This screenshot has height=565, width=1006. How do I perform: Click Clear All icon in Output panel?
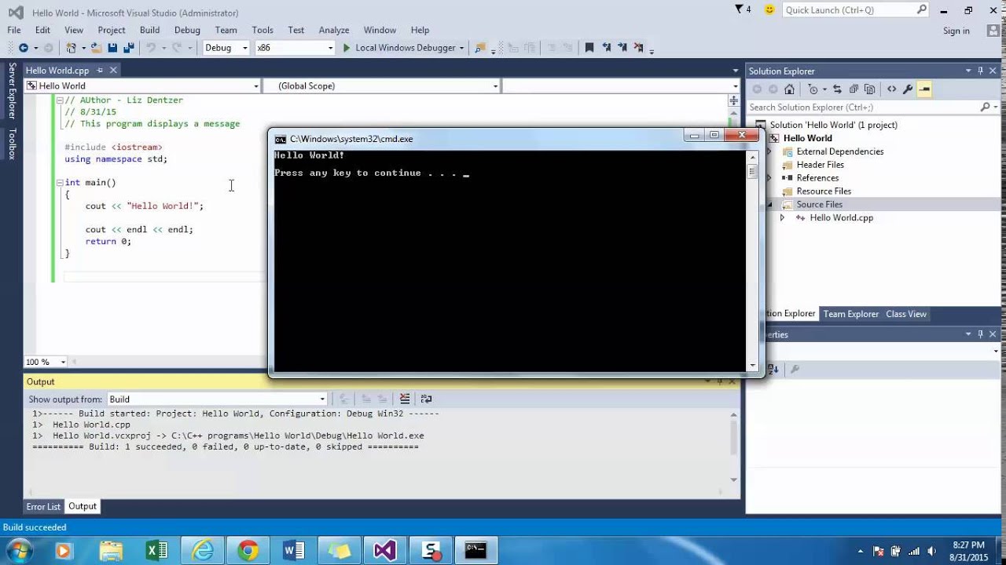point(405,399)
